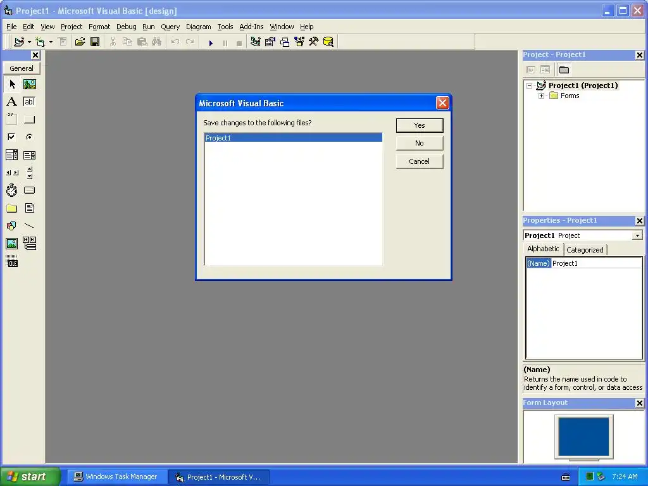Image resolution: width=648 pixels, height=486 pixels.
Task: Click the End stop toolbar button
Action: click(x=239, y=42)
